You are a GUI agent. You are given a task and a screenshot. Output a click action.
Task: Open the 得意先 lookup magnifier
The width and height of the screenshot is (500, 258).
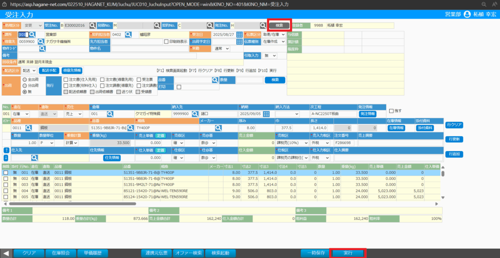(41, 42)
